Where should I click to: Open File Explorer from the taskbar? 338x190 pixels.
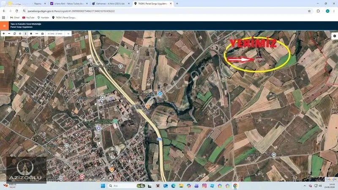point(181,186)
